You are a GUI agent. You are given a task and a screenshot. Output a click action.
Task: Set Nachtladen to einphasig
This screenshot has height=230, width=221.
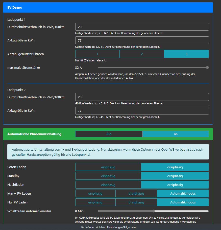click(x=108, y=185)
